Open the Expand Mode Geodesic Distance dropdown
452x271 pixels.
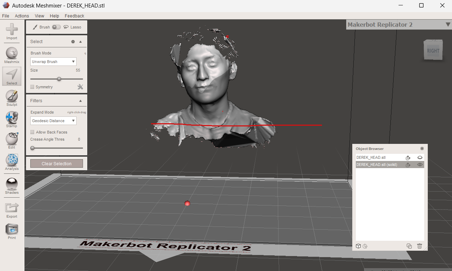tap(53, 121)
